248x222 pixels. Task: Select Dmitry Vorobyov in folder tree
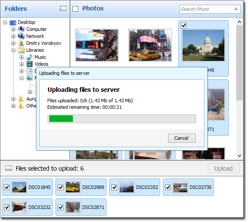[x=44, y=43]
